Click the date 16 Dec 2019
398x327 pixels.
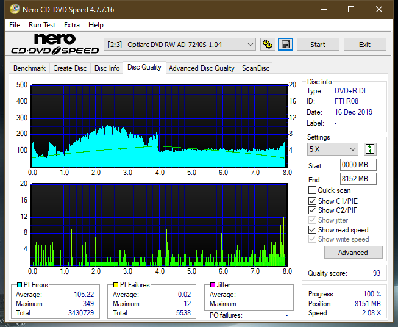coord(354,112)
